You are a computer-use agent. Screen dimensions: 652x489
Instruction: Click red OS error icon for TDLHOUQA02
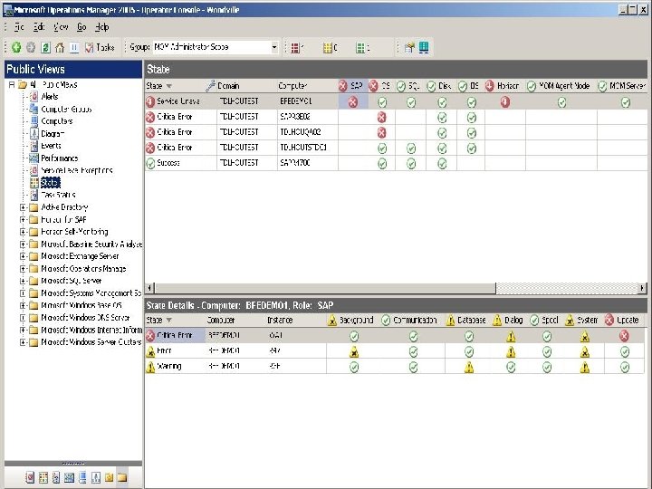pos(382,132)
